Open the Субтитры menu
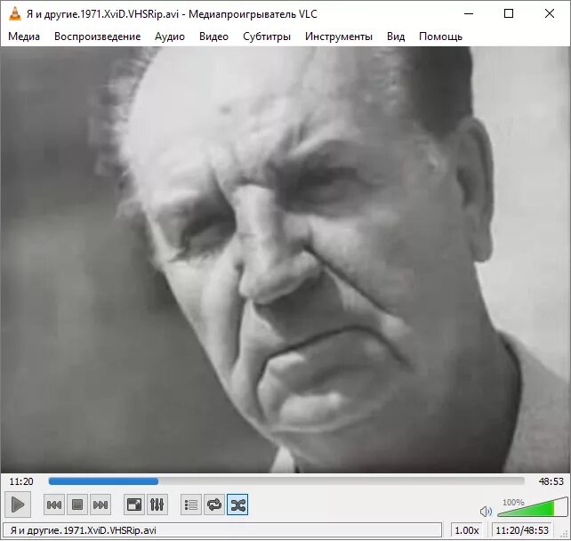The image size is (571, 541). [267, 36]
